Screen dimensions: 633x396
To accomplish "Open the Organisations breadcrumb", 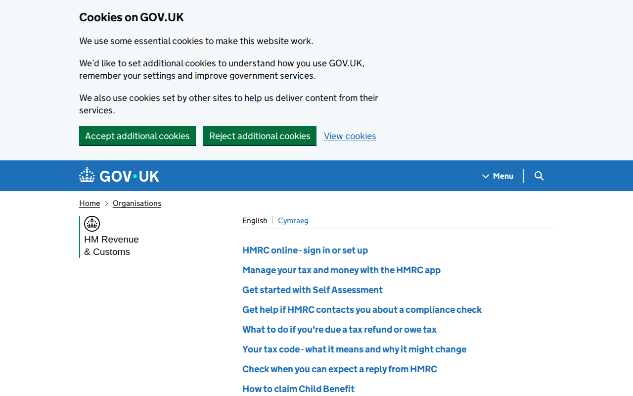I will pos(137,203).
